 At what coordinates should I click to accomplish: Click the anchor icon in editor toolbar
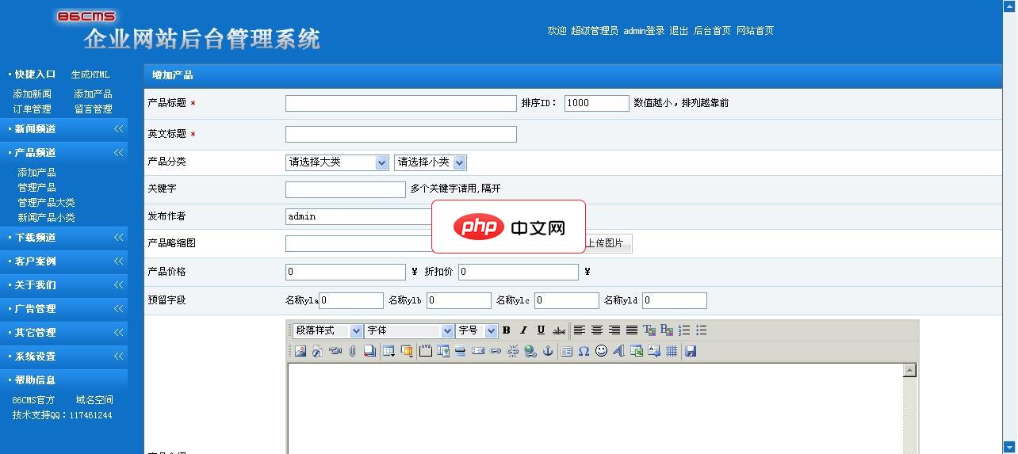(547, 351)
